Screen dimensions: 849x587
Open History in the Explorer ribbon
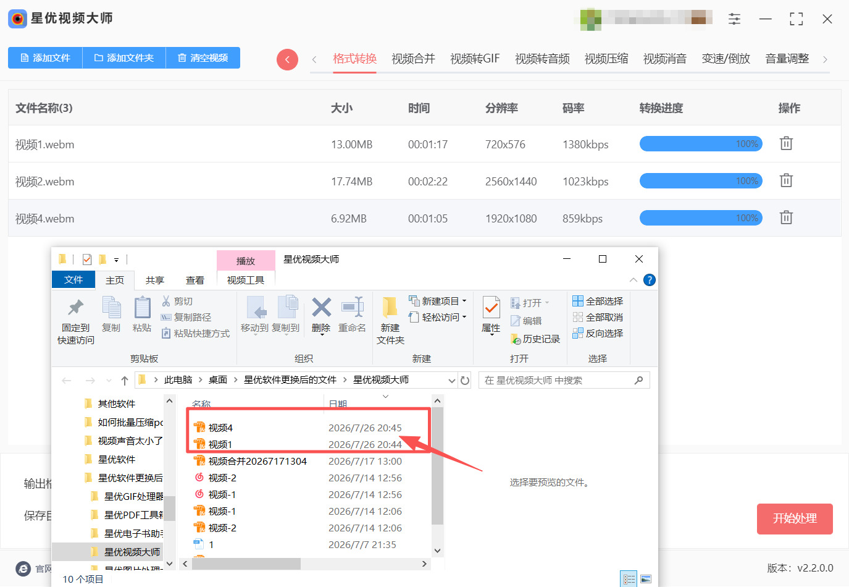535,339
